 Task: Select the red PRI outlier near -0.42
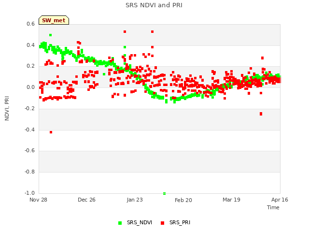point(51,132)
